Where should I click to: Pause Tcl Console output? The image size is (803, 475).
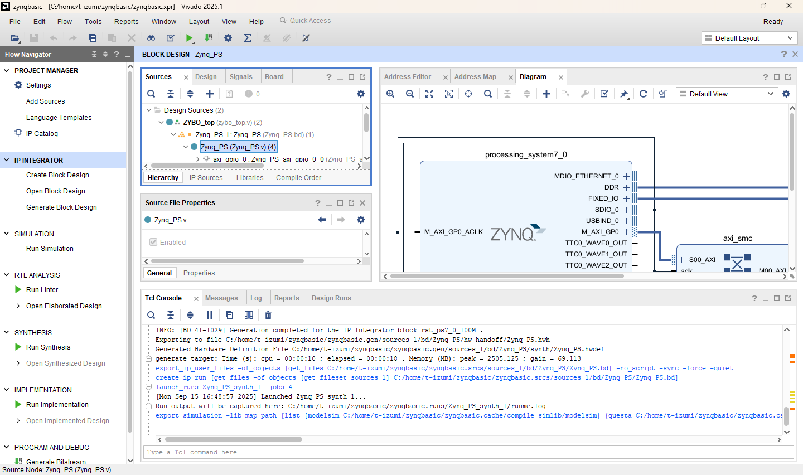click(x=210, y=315)
